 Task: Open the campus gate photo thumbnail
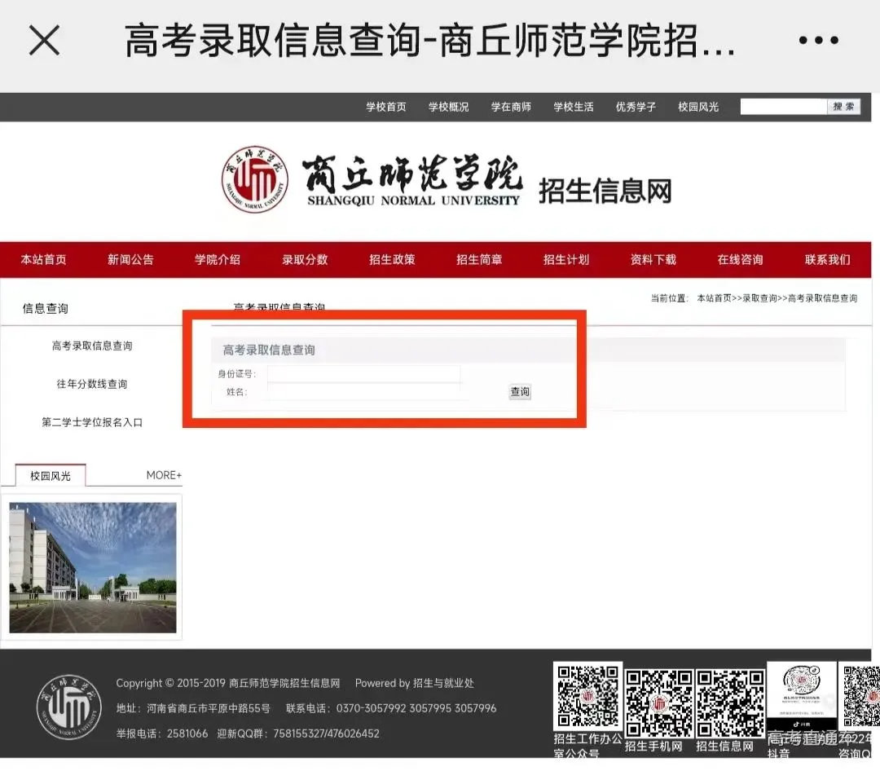(x=92, y=566)
